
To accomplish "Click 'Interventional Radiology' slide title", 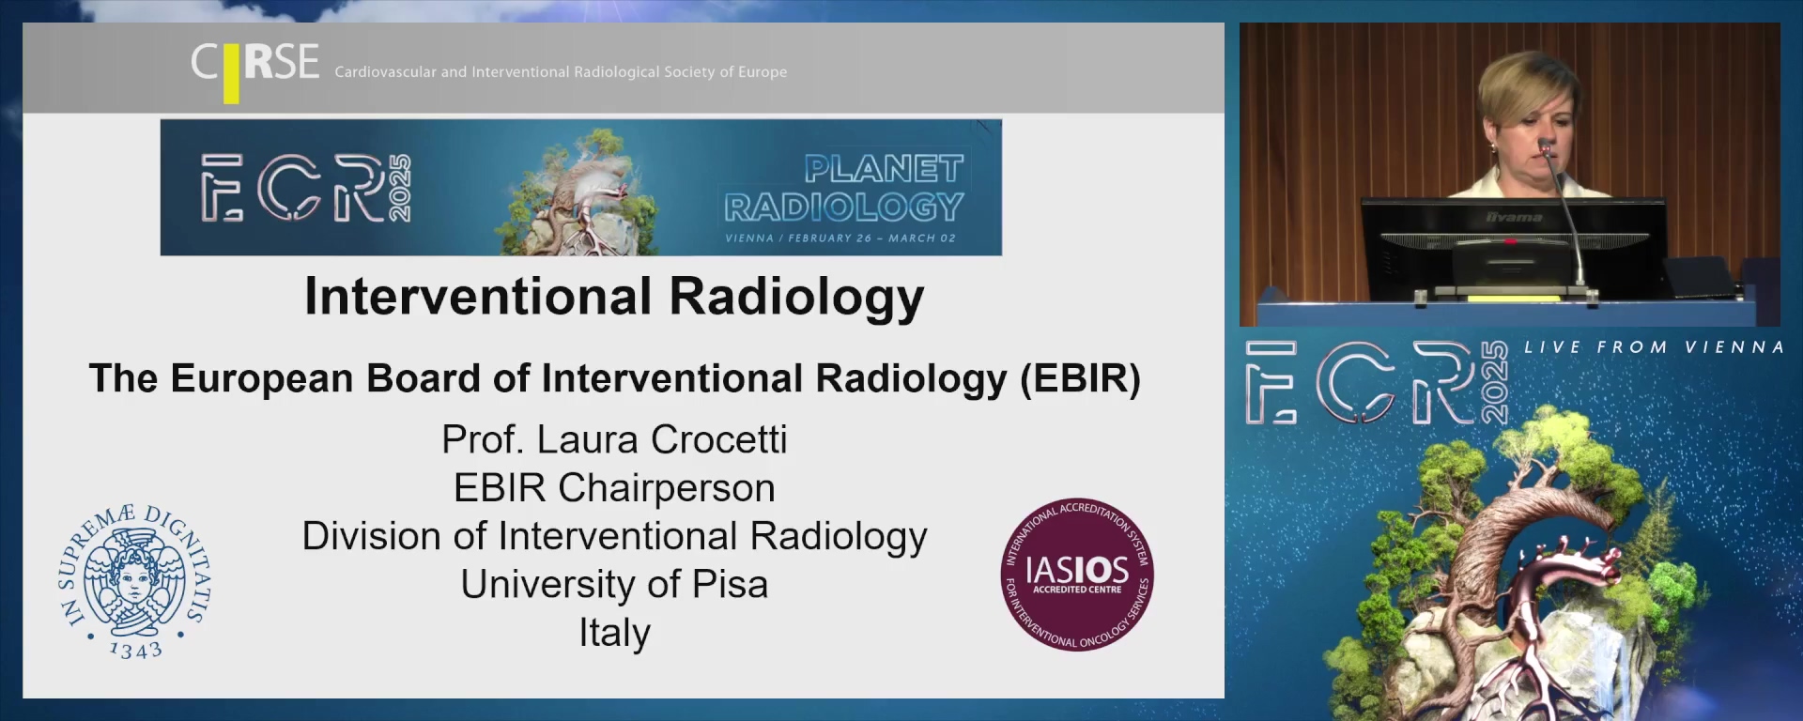I will (x=614, y=297).
